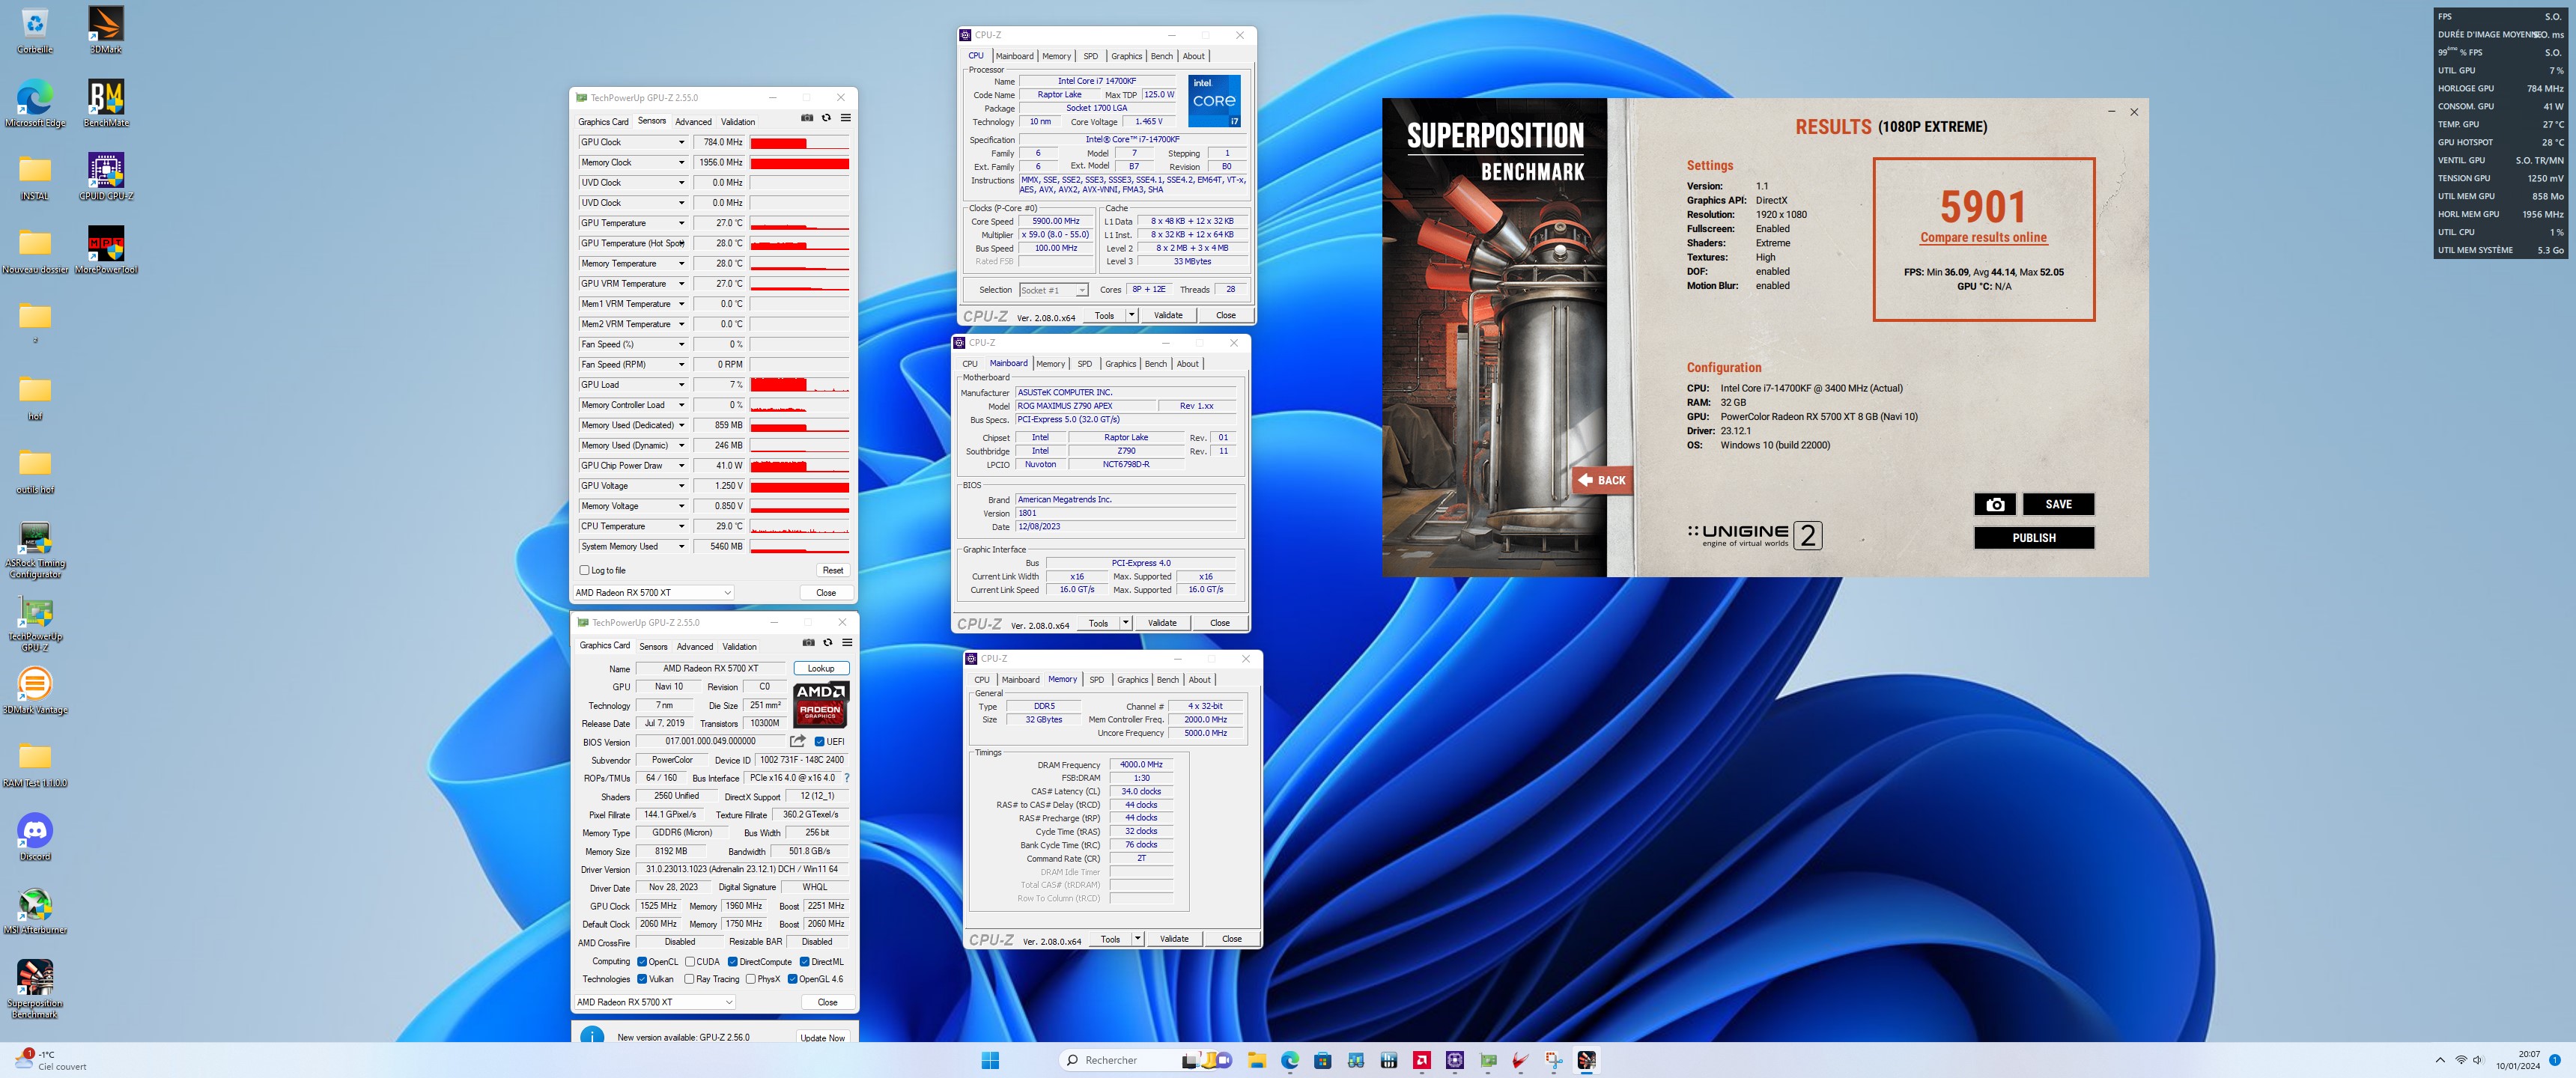
Task: Take a screenshot in GPU-Z Sensors window
Action: 807,118
